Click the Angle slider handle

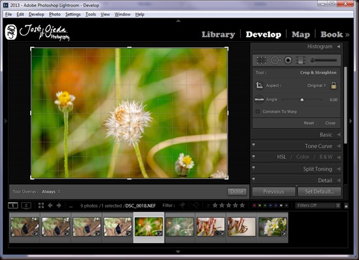click(x=301, y=100)
